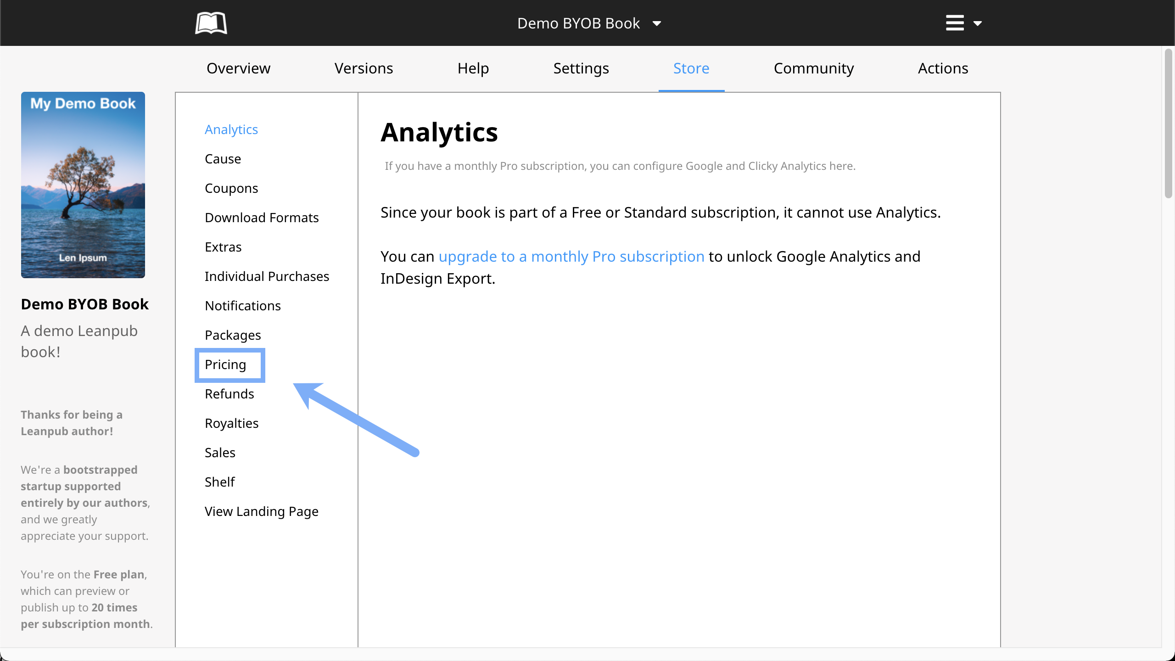Open the Versions tab
Viewport: 1175px width, 661px height.
[x=364, y=68]
